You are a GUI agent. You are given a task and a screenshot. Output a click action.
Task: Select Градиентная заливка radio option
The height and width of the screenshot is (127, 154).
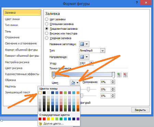(x=47, y=29)
